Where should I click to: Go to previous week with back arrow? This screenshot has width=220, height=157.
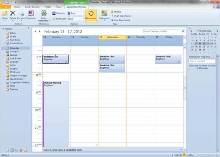point(35,31)
